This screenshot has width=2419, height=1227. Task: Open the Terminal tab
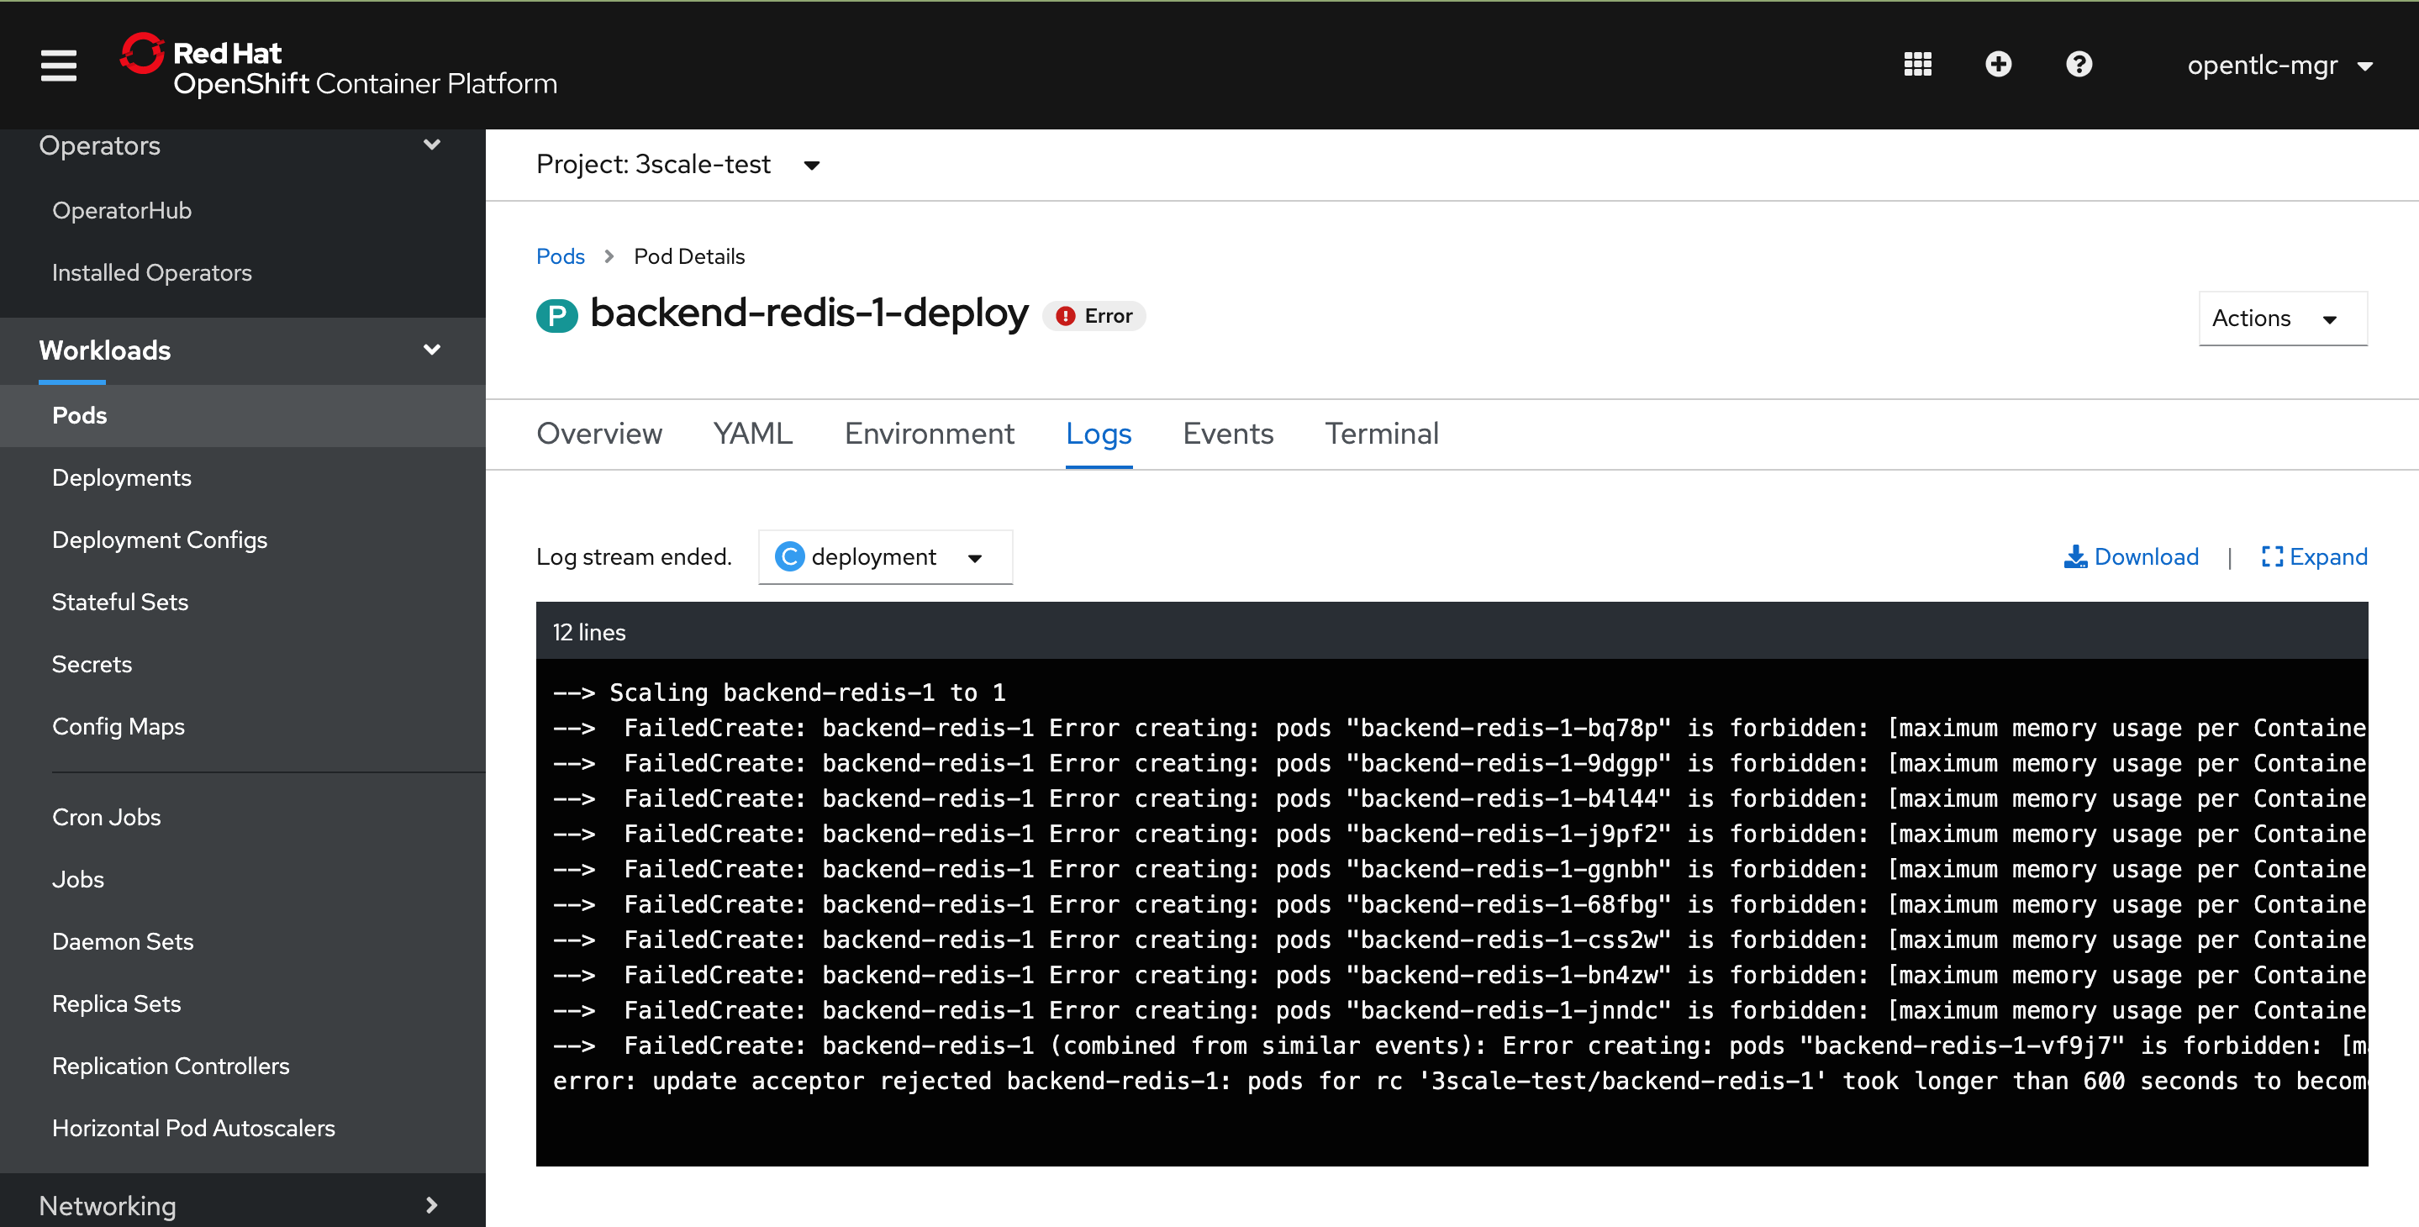[1381, 434]
